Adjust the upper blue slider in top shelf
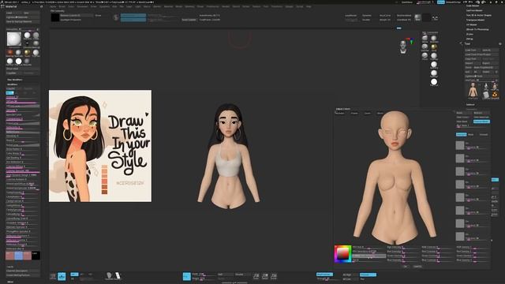This screenshot has height=284, width=505. click(133, 15)
